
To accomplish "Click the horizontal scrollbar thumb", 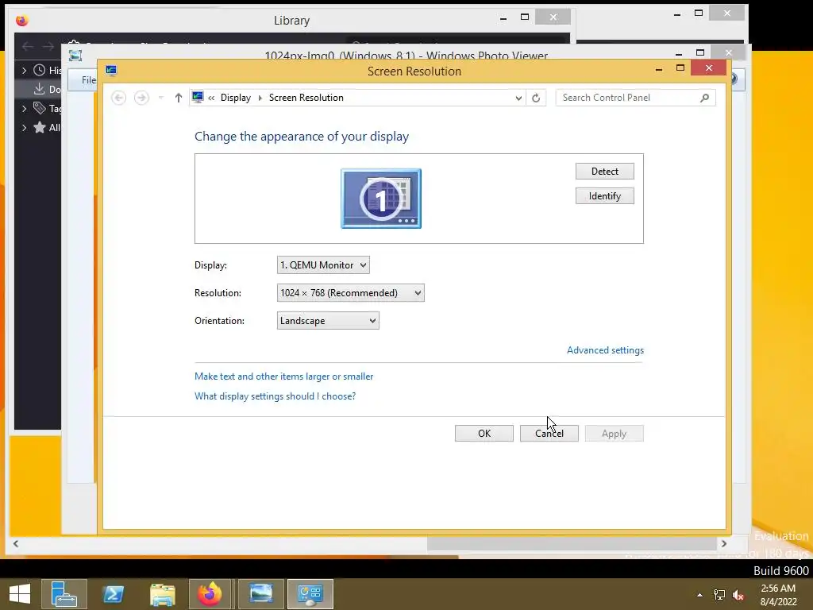I will point(572,543).
